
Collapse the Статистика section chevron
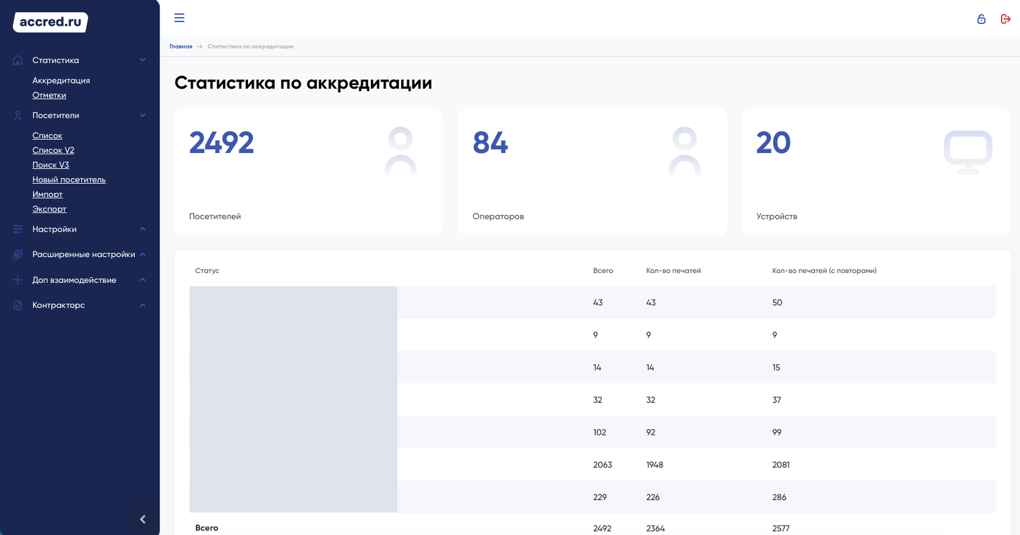[x=143, y=60]
